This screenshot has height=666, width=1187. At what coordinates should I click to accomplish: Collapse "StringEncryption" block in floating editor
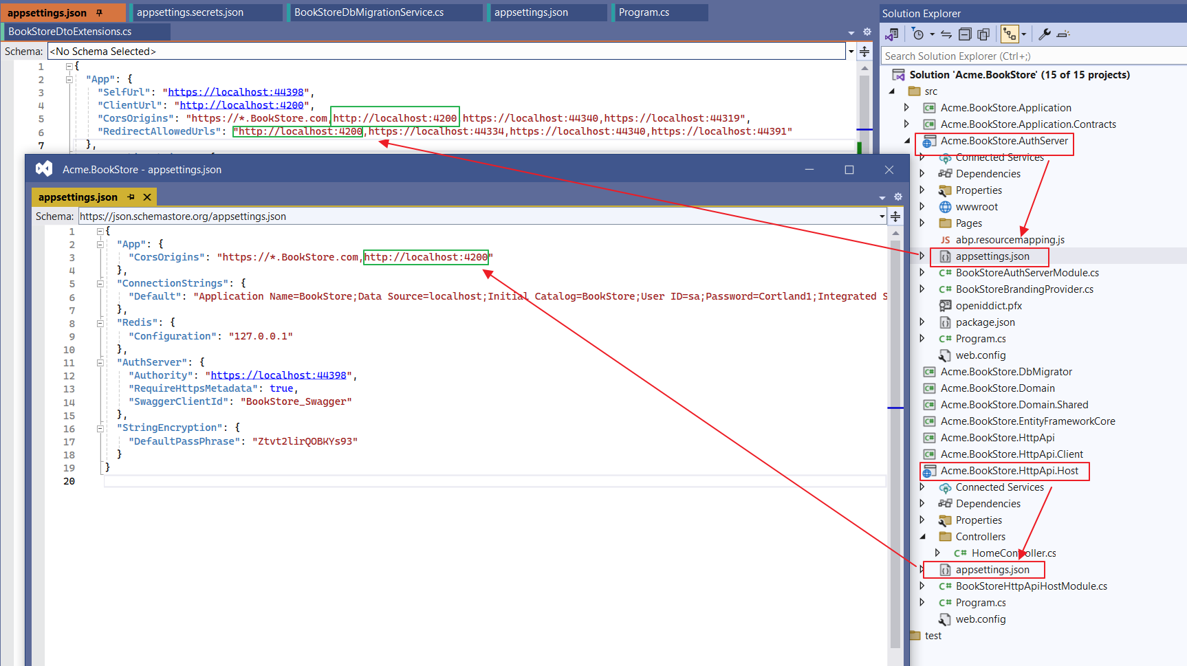pos(100,428)
